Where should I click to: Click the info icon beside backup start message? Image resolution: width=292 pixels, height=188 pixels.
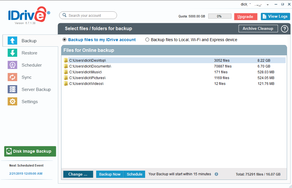216,174
